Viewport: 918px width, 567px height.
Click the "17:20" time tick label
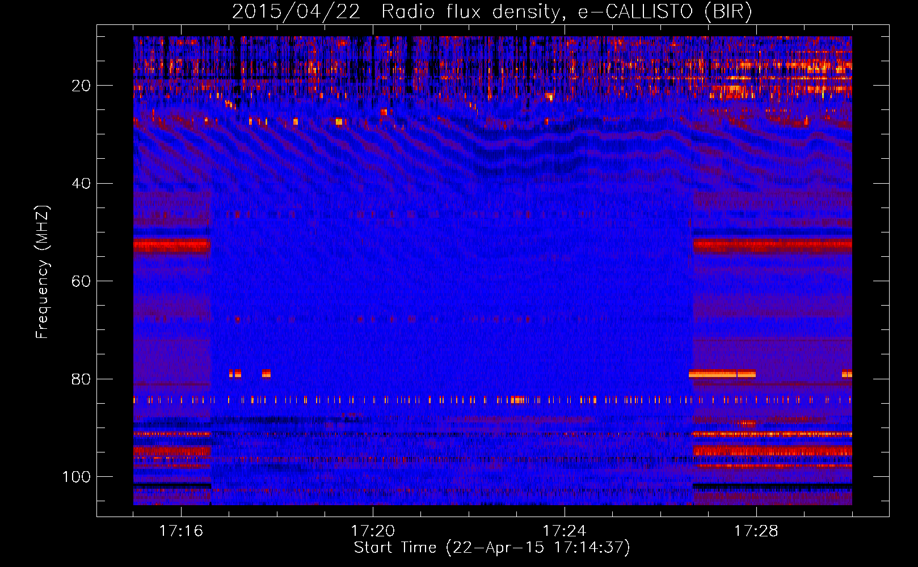373,531
